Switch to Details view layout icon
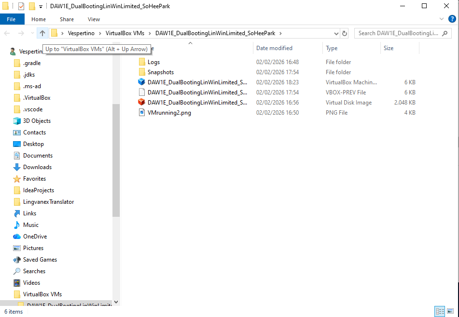 click(440, 311)
